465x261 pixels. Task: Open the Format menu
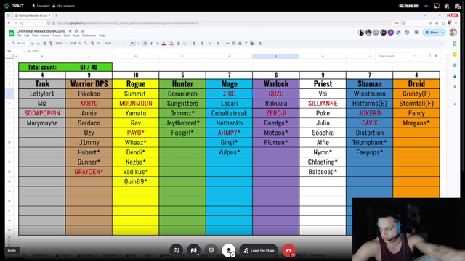56,36
